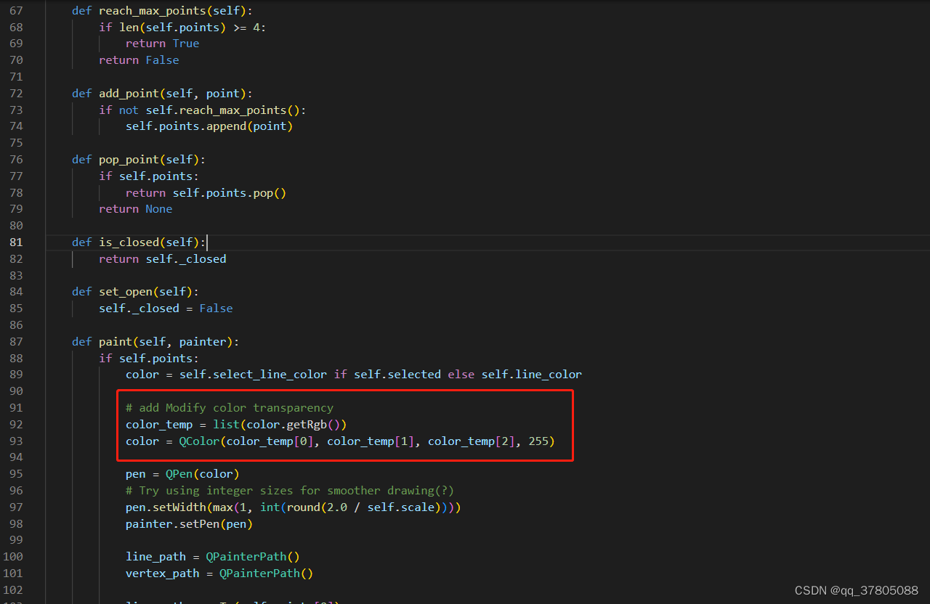Select the line "def add_point(self, point):"
Screen dimensions: 930x604
pyautogui.click(x=162, y=94)
